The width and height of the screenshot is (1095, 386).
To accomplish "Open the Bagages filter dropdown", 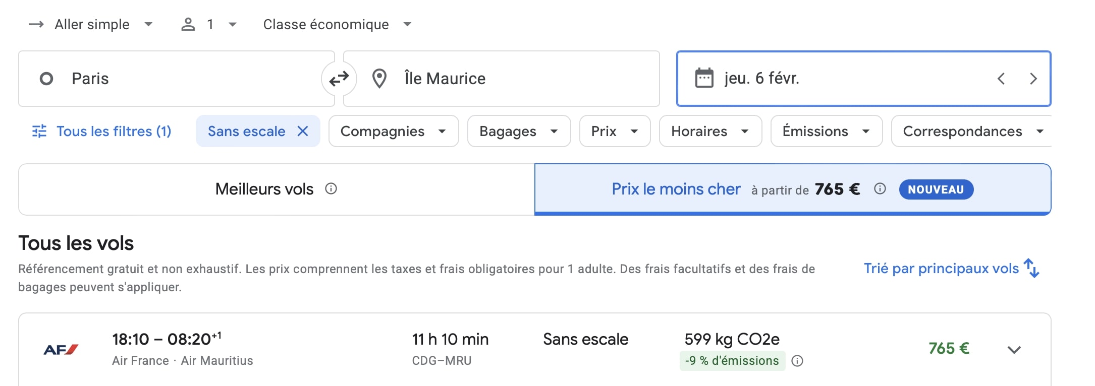I will 519,131.
